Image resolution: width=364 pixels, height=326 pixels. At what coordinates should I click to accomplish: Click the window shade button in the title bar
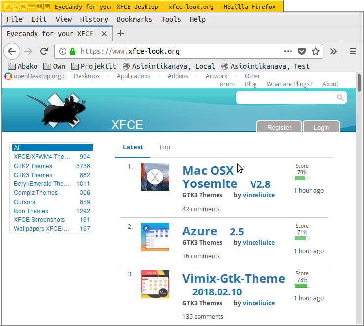23,7
